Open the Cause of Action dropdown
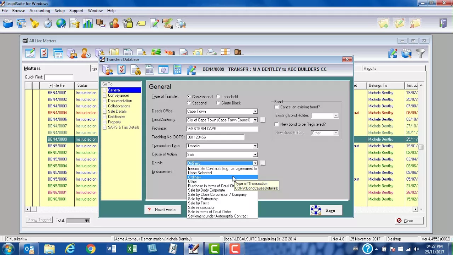This screenshot has width=453, height=255. 255,154
